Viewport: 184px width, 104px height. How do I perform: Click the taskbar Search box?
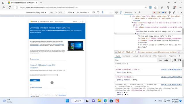77,101
